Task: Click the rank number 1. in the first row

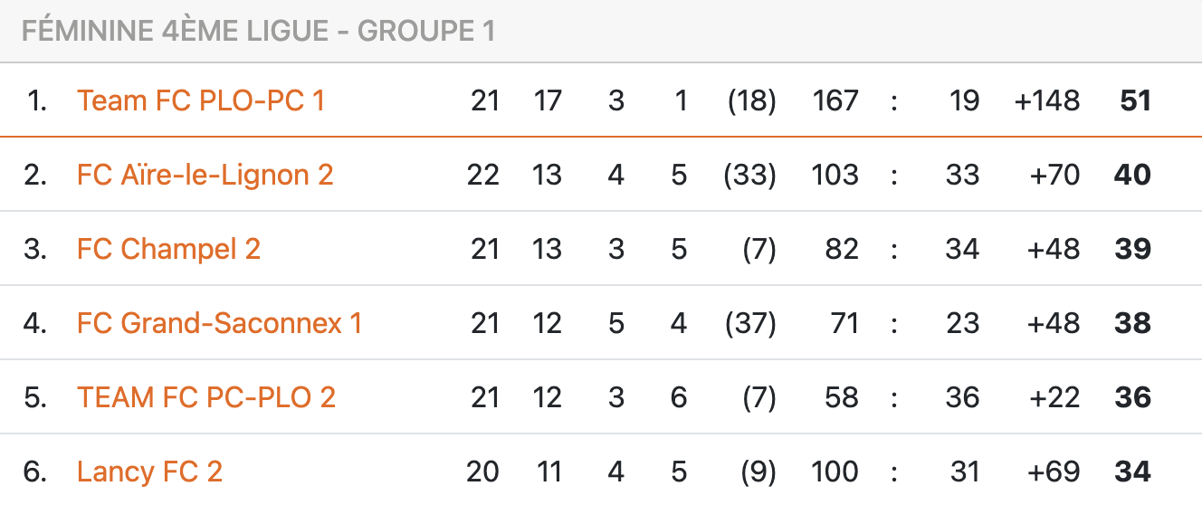Action: click(36, 100)
